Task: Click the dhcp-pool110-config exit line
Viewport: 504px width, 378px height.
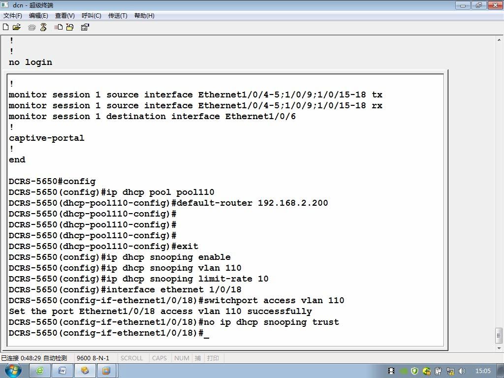Action: [x=103, y=246]
